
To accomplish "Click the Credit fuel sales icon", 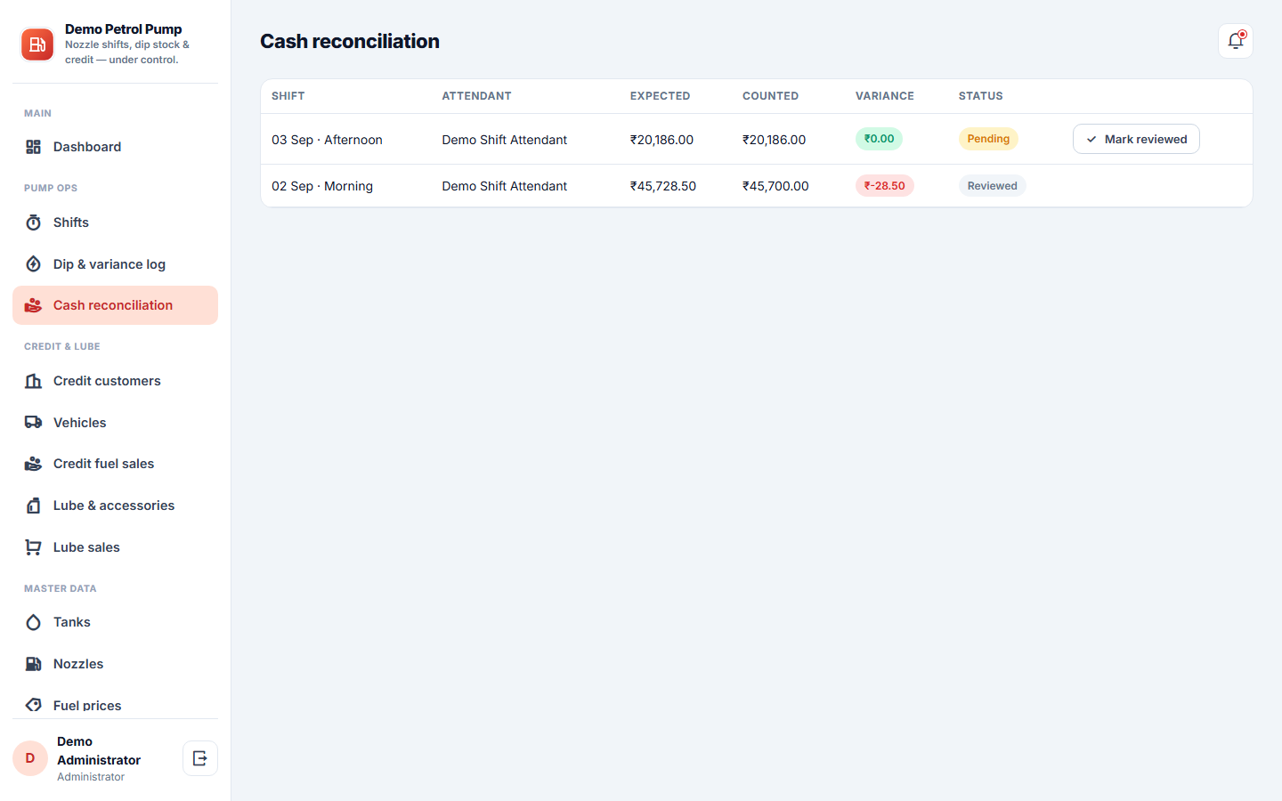I will click(34, 464).
